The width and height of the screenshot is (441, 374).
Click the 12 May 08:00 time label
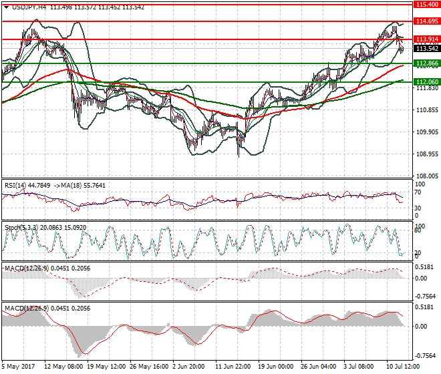click(x=63, y=367)
